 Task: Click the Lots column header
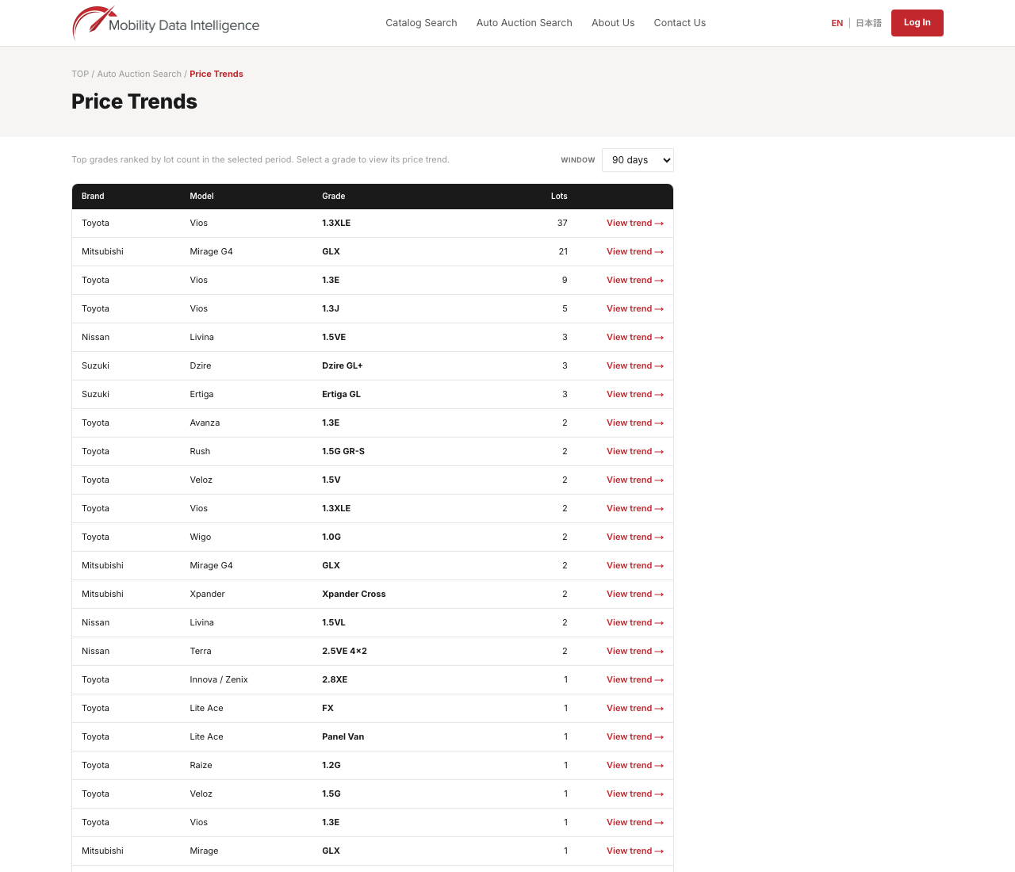coord(559,196)
